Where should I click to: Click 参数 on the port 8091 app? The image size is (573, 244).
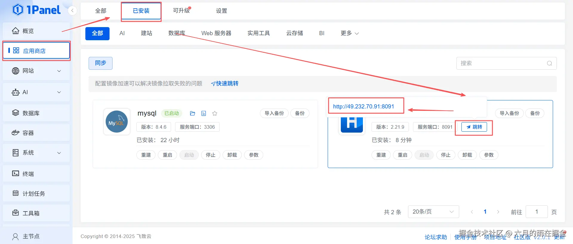[489, 155]
